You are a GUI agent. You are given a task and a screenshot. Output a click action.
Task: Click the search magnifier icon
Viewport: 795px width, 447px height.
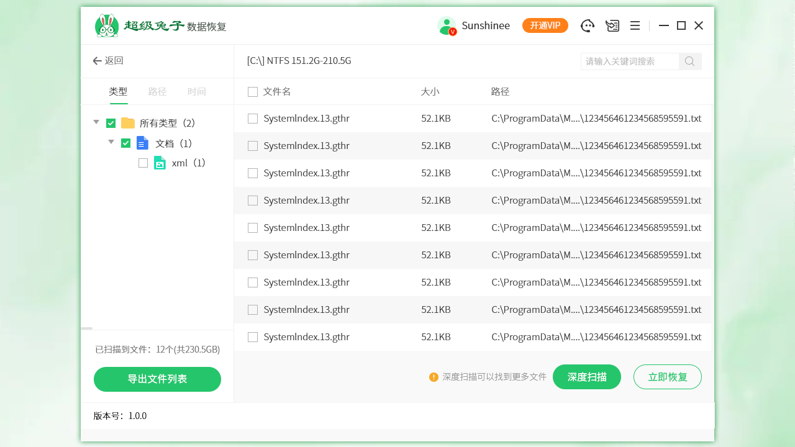[x=690, y=61]
